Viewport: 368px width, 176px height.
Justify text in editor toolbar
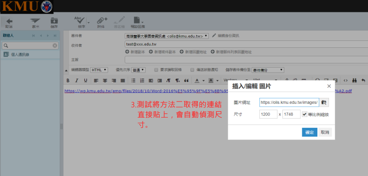tap(122, 80)
